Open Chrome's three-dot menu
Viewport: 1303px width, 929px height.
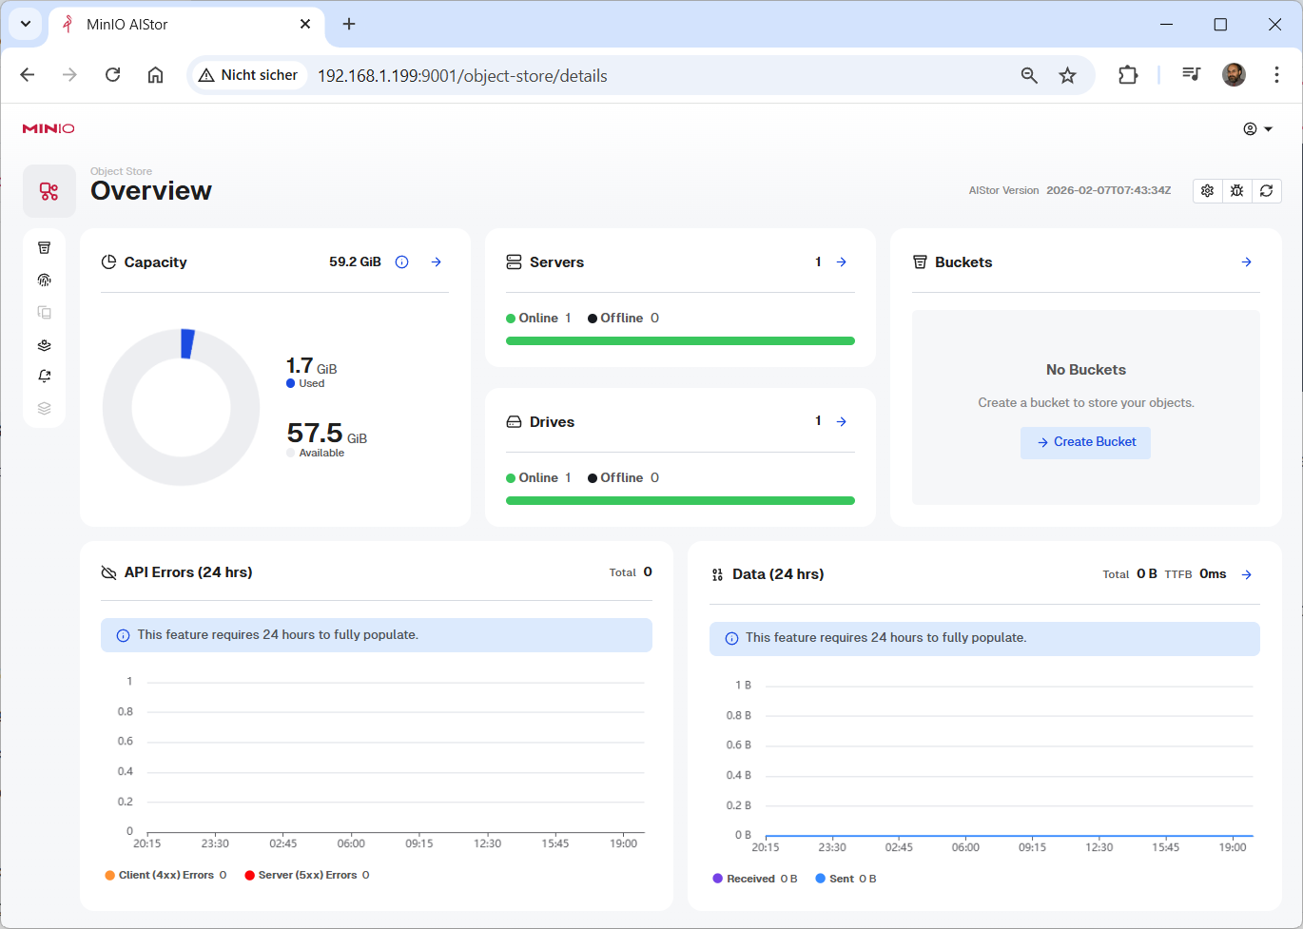tap(1276, 75)
